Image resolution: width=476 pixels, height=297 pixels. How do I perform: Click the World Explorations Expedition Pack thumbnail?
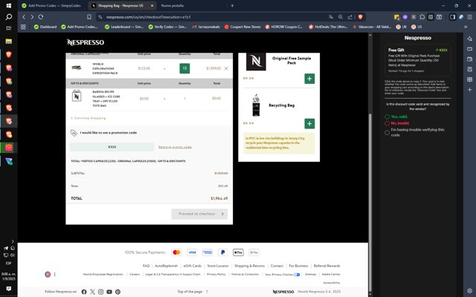(77, 68)
